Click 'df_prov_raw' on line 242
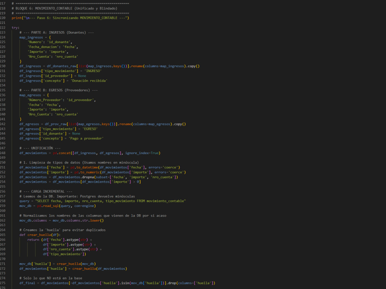The image size is (386, 289). point(56,124)
